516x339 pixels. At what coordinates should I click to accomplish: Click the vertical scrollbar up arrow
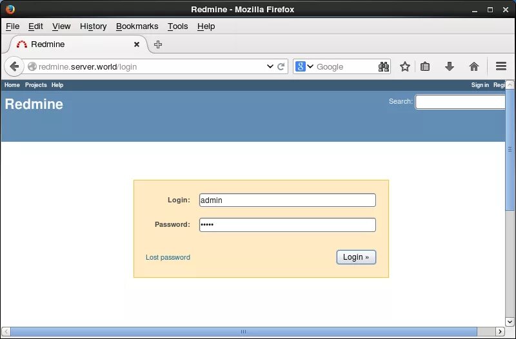tap(510, 84)
